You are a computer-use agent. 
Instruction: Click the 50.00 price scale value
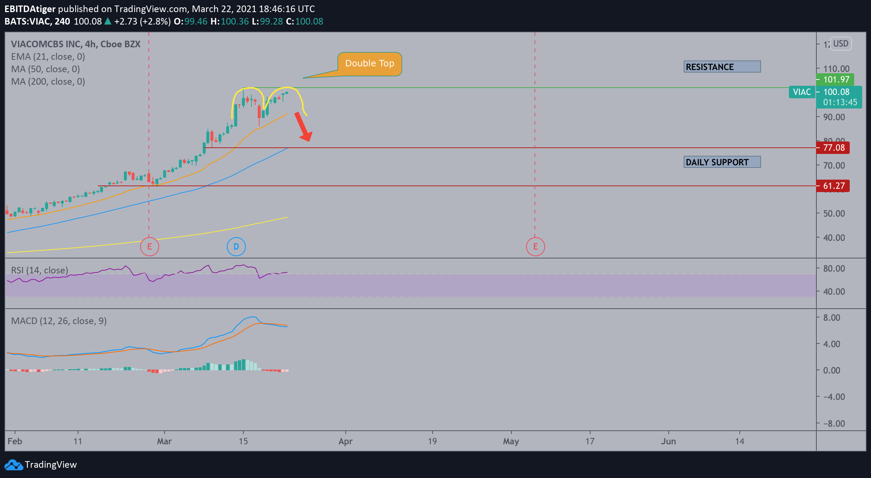tap(834, 213)
